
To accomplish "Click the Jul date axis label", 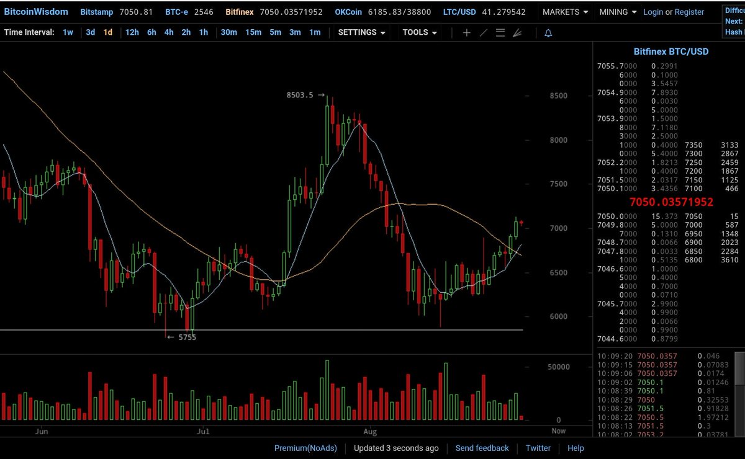I will click(202, 430).
